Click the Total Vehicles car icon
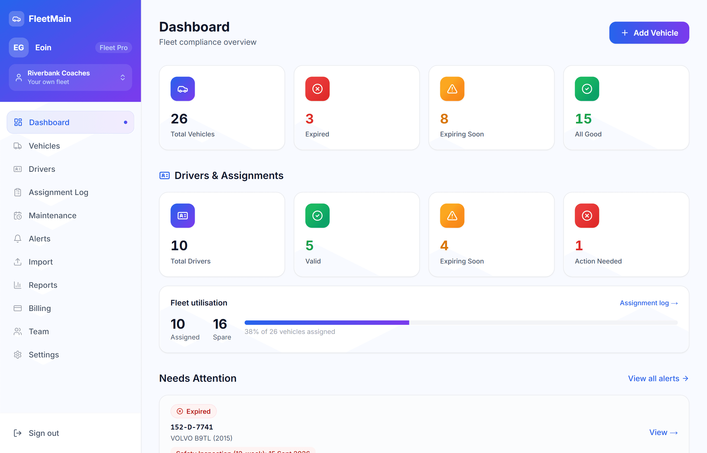The image size is (707, 453). [x=183, y=89]
